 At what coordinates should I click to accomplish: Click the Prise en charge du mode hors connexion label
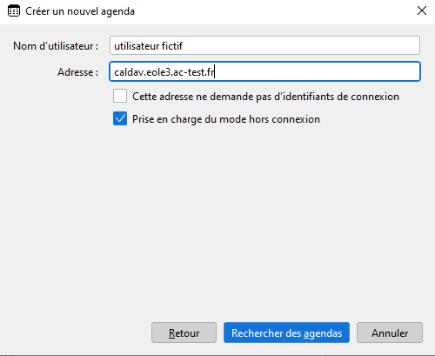(x=226, y=119)
